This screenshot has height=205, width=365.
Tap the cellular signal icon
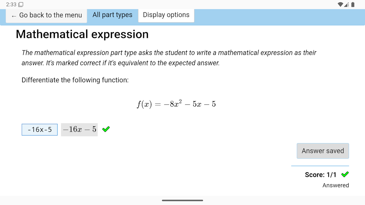[347, 4]
